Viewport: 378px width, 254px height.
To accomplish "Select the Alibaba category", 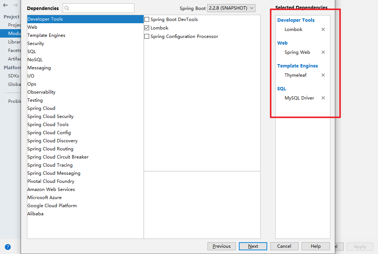I will 85,213.
